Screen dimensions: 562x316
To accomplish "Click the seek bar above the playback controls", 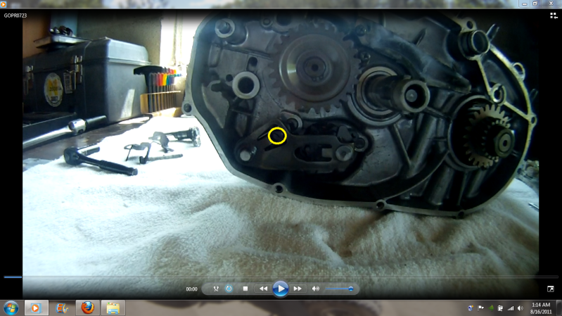I will pos(281,277).
